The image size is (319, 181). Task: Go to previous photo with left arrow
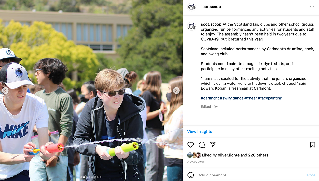coord(5,90)
